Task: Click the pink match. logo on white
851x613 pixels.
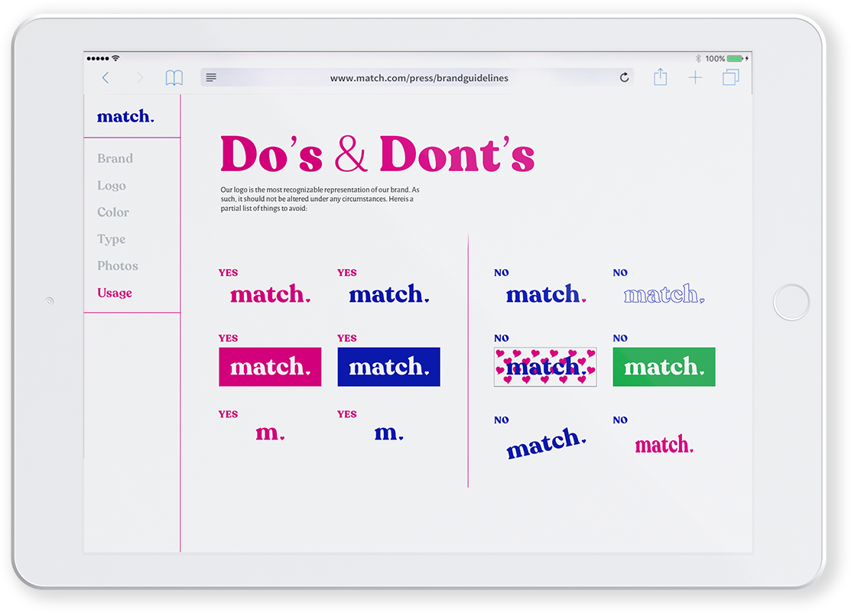Action: [x=270, y=294]
